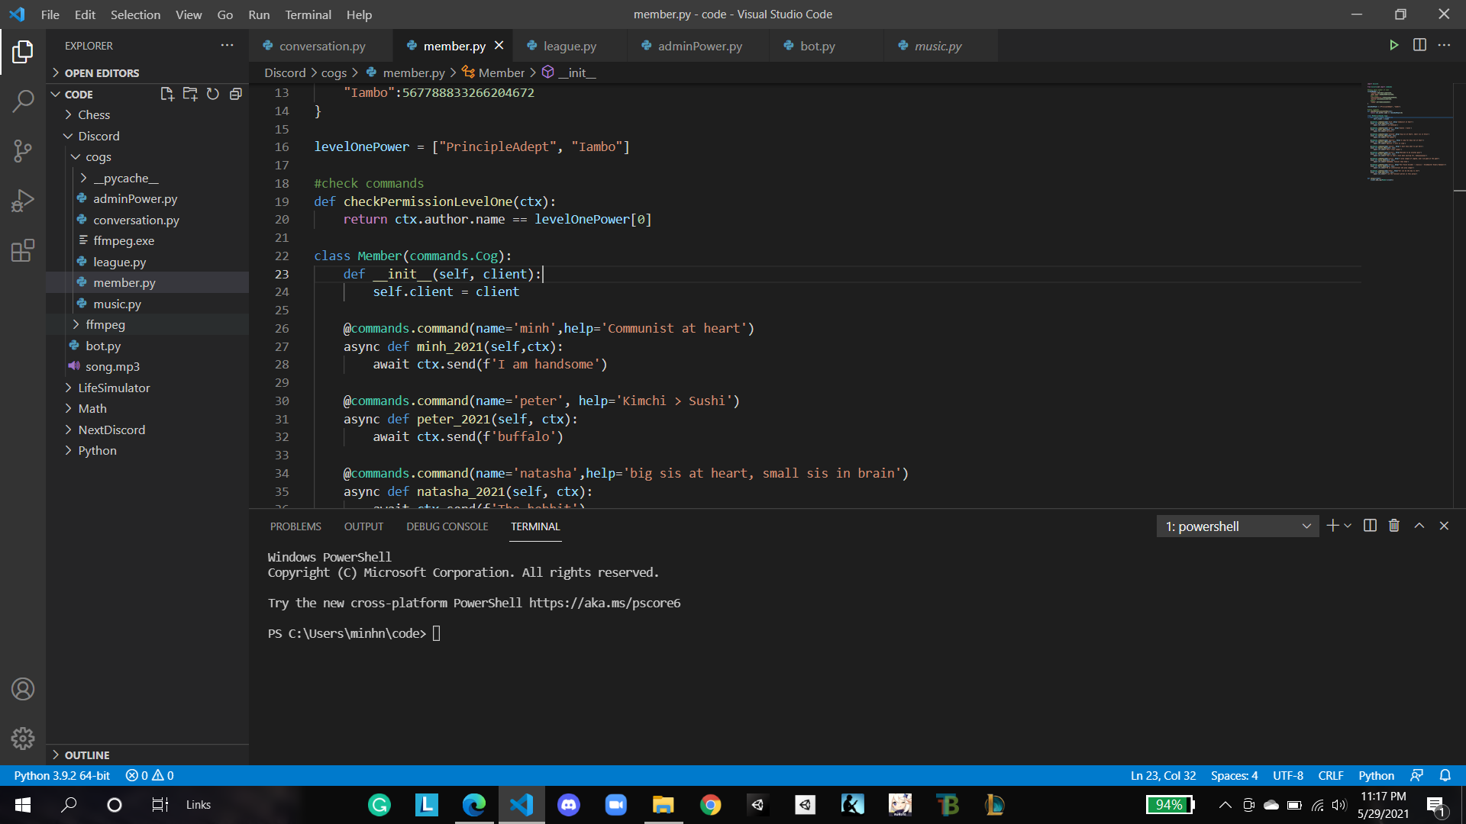Show the DEBUG CONSOLE panel tab
Image resolution: width=1466 pixels, height=824 pixels.
(x=447, y=526)
